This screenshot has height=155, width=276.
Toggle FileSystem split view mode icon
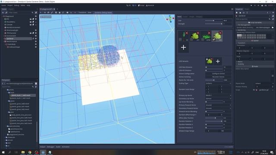point(36,84)
